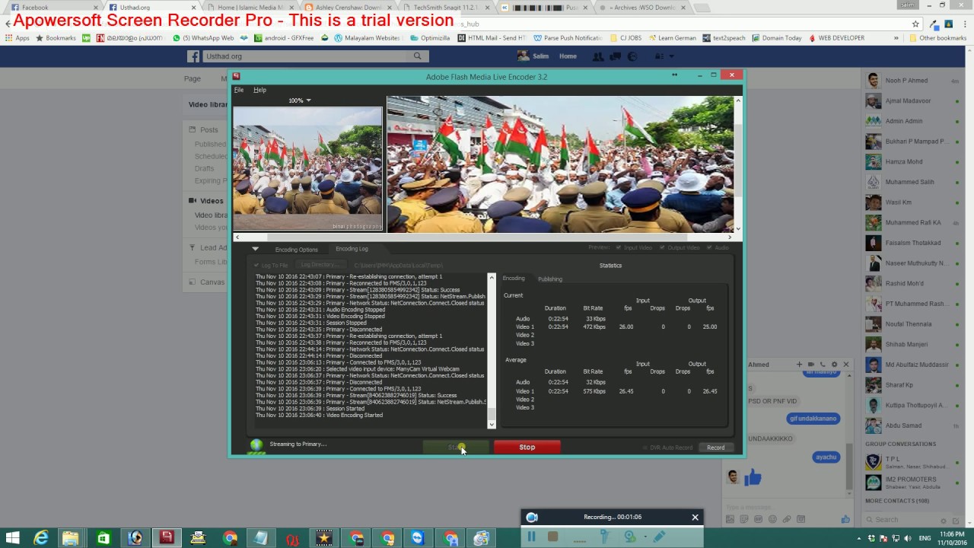
Task: Click the webcam icon in recorder toolbar
Action: pyautogui.click(x=629, y=536)
